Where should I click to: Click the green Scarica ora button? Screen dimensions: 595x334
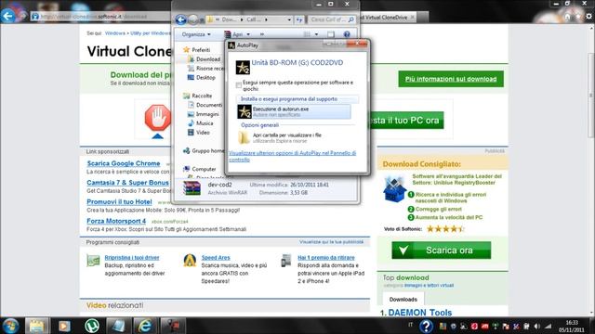click(x=442, y=250)
